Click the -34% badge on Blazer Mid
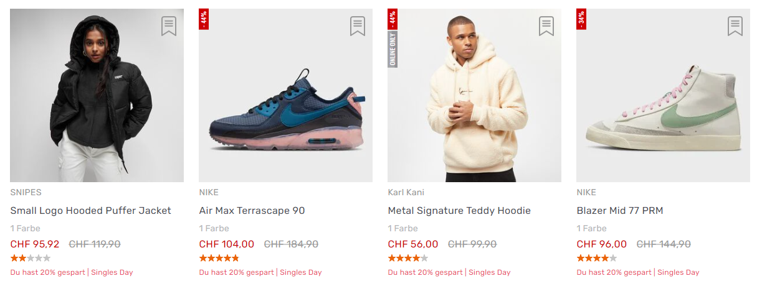 [581, 19]
